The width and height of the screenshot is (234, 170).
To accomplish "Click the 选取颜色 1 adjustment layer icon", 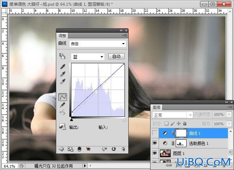I will (x=165, y=143).
